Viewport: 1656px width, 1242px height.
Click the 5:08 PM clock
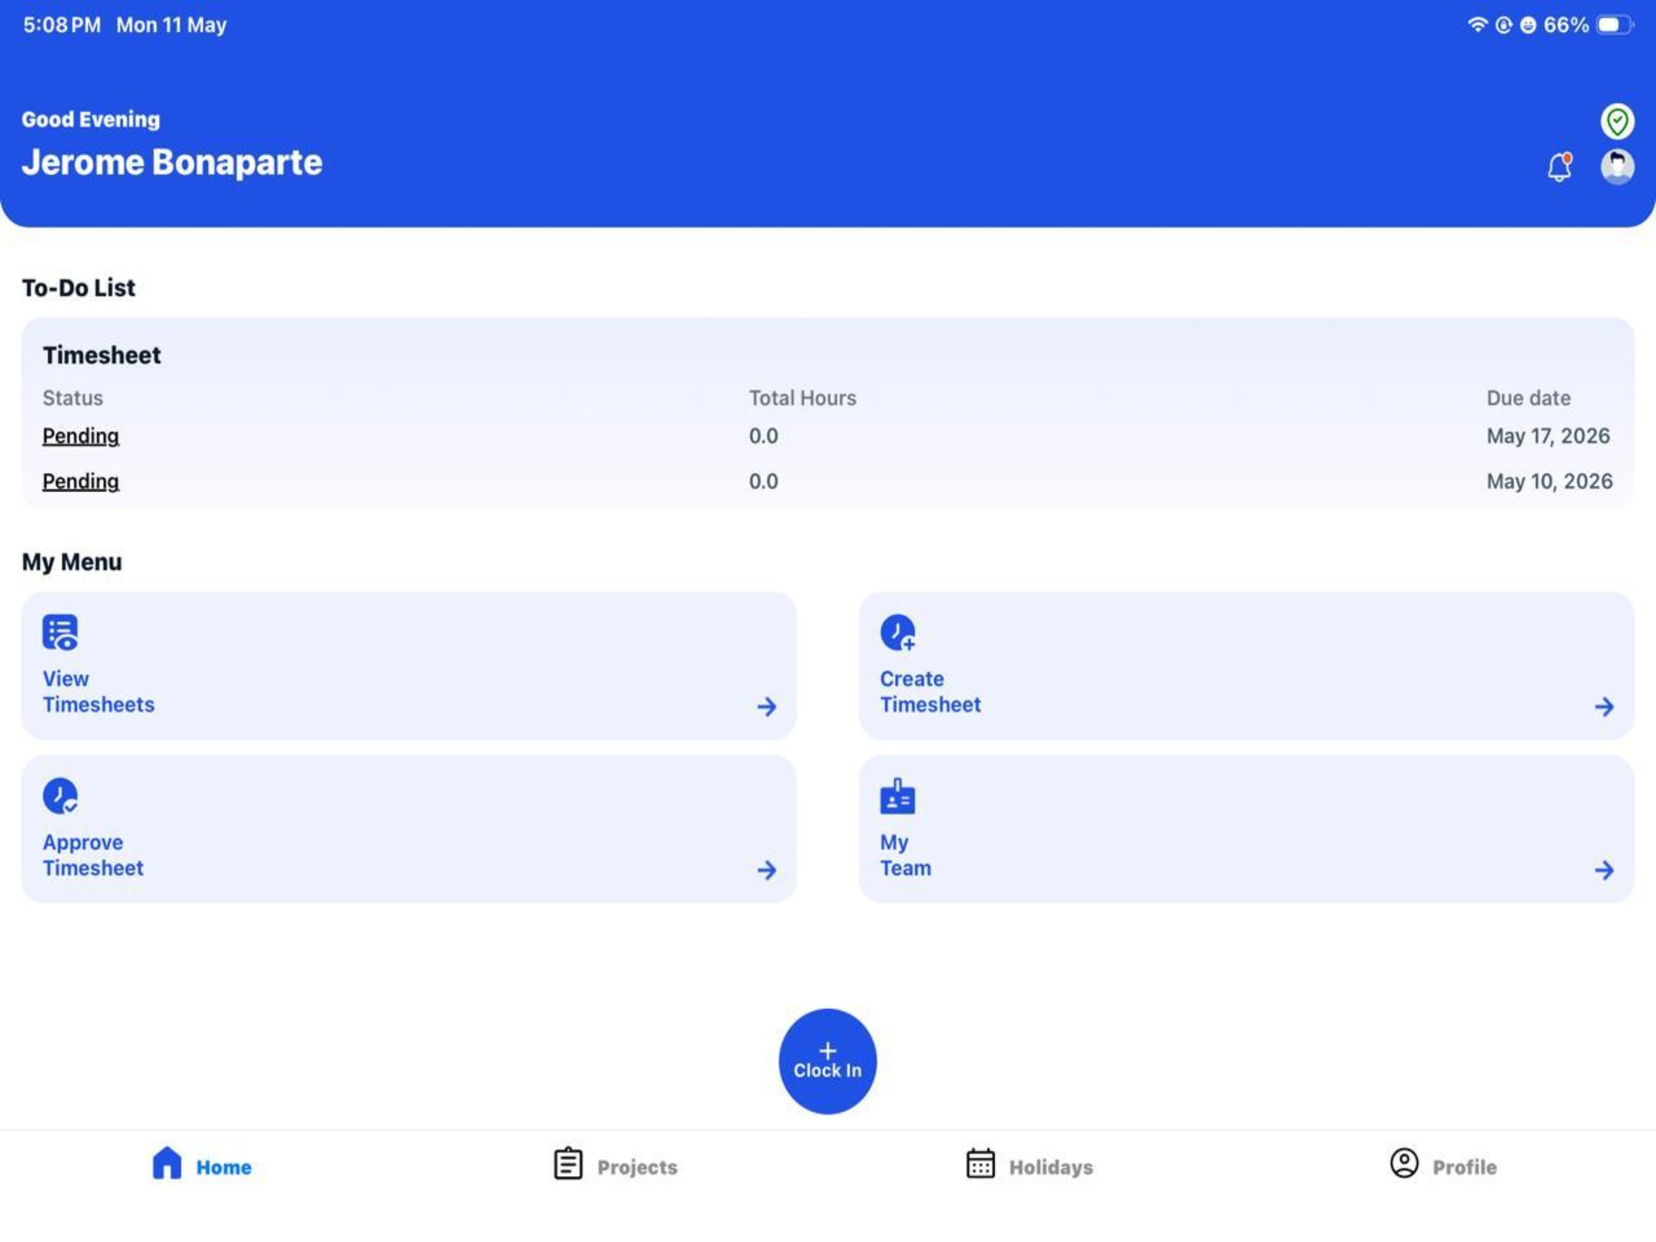click(x=61, y=25)
